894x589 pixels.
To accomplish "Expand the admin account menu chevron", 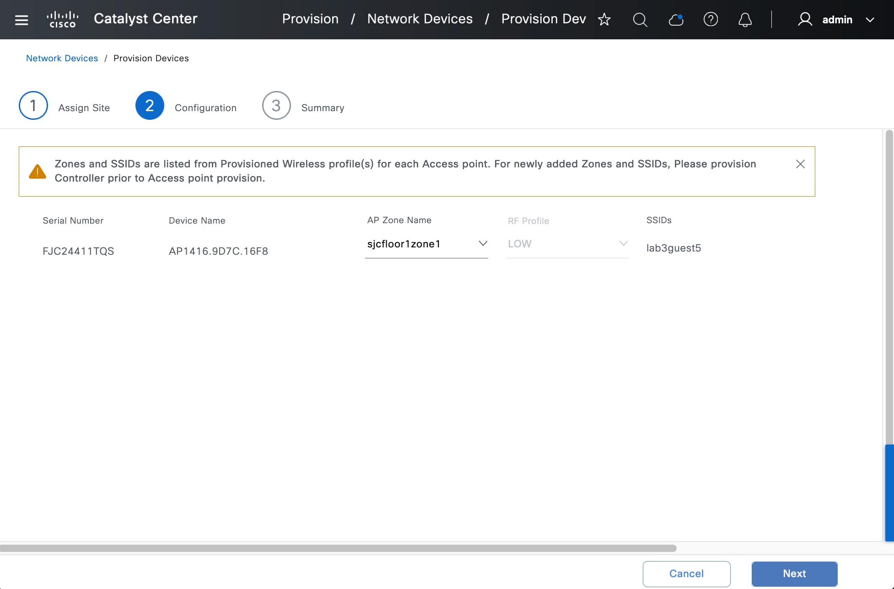I will point(870,20).
